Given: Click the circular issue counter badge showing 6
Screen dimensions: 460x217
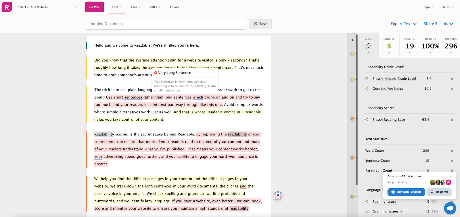Looking at the screenshot, I should 278,195.
